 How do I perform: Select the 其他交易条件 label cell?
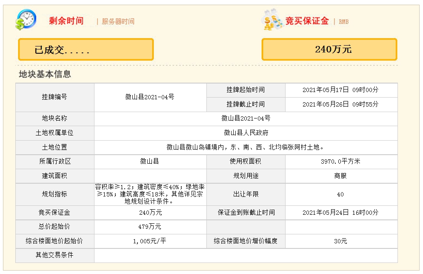(55, 255)
